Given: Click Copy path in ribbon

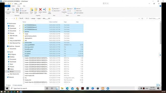Looking at the screenshot, I should click(23, 11).
